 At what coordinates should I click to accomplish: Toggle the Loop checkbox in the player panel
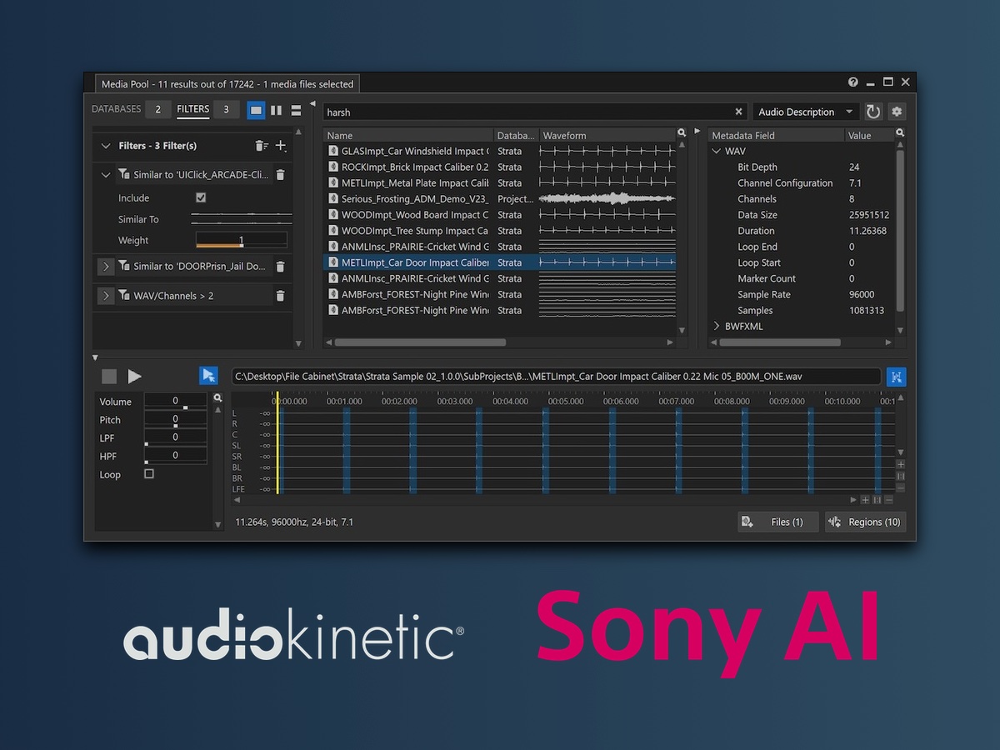(149, 473)
